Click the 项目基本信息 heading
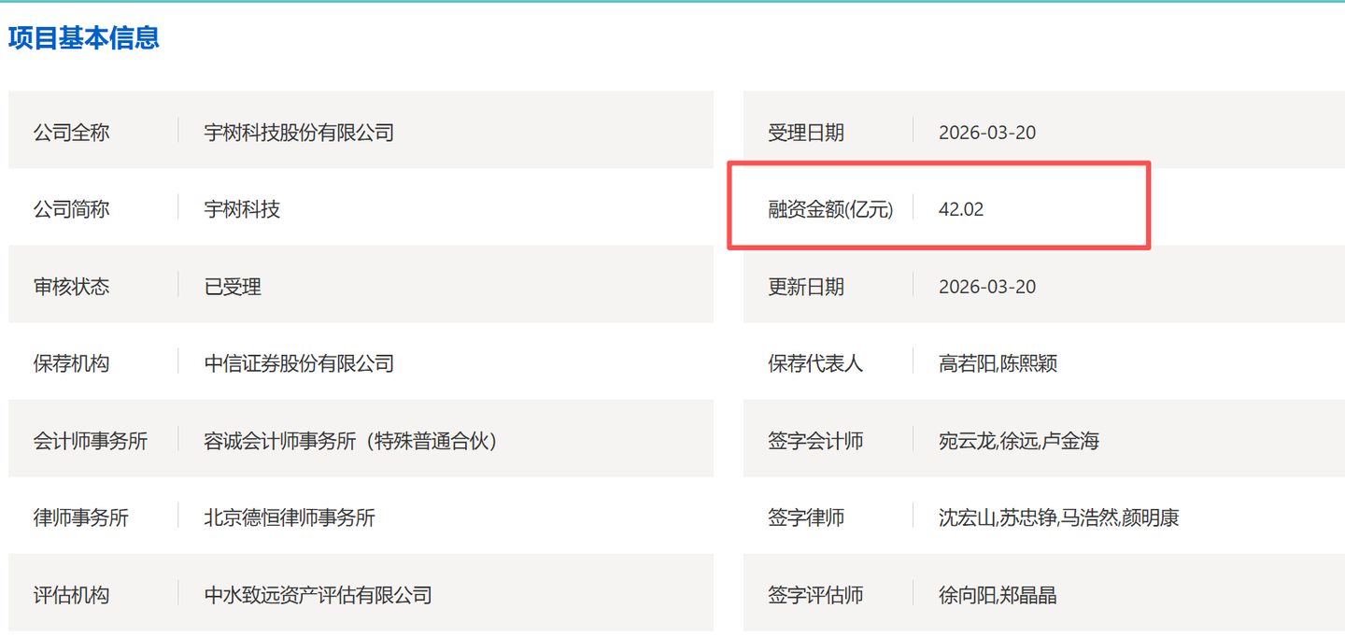 coord(84,37)
